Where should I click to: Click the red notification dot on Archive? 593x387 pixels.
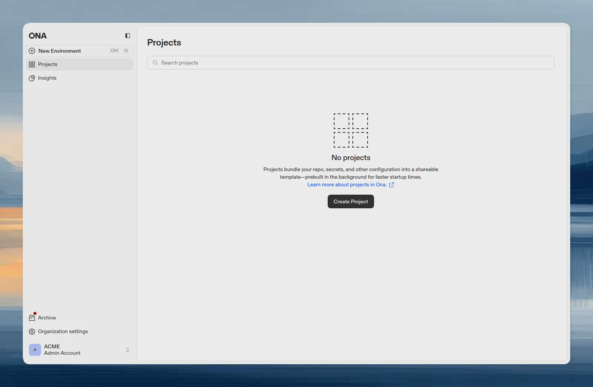(x=35, y=313)
